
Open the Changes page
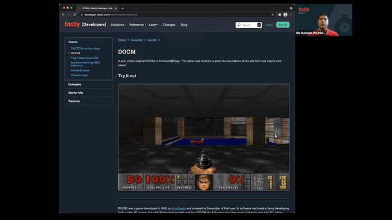[x=169, y=25]
